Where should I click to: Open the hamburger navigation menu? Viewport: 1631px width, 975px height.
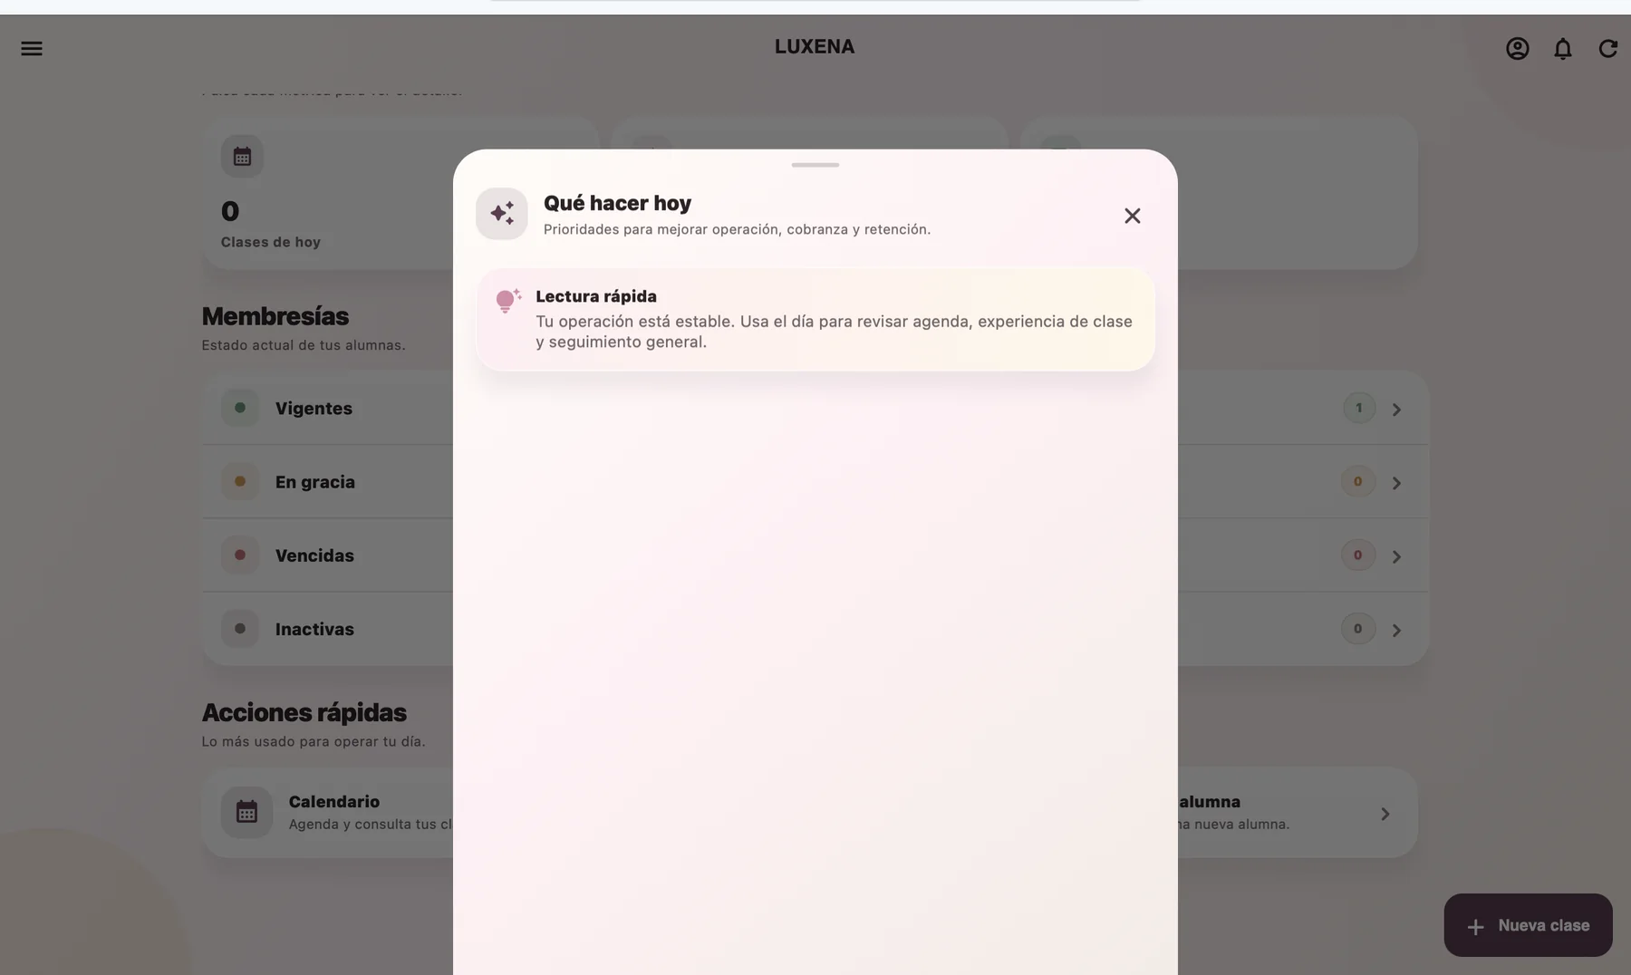click(32, 49)
